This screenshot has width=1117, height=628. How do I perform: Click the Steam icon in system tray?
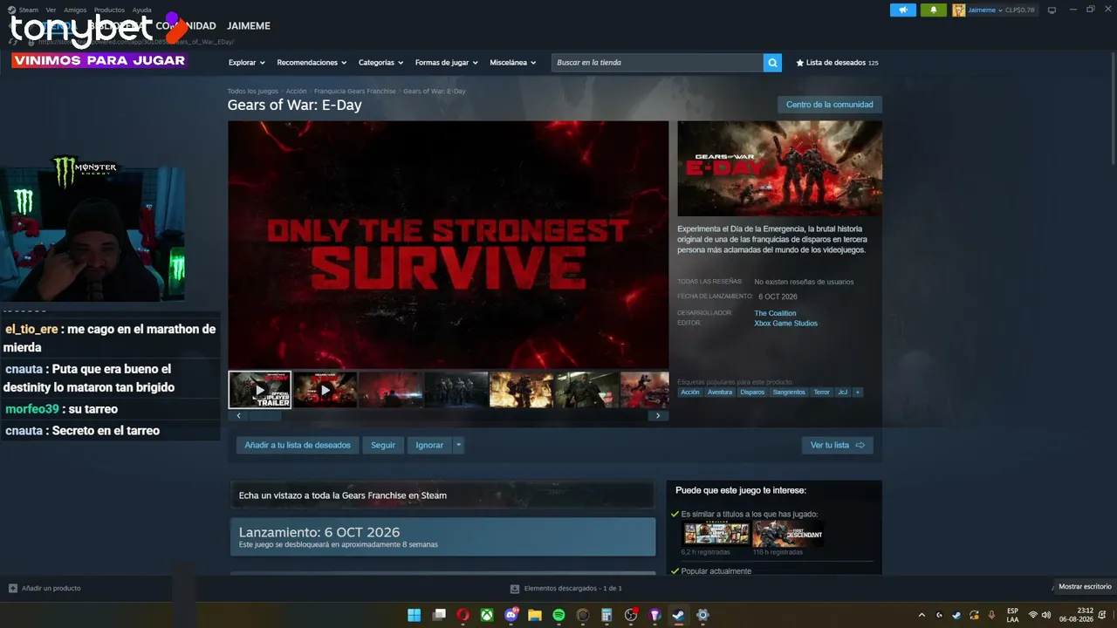pyautogui.click(x=956, y=615)
